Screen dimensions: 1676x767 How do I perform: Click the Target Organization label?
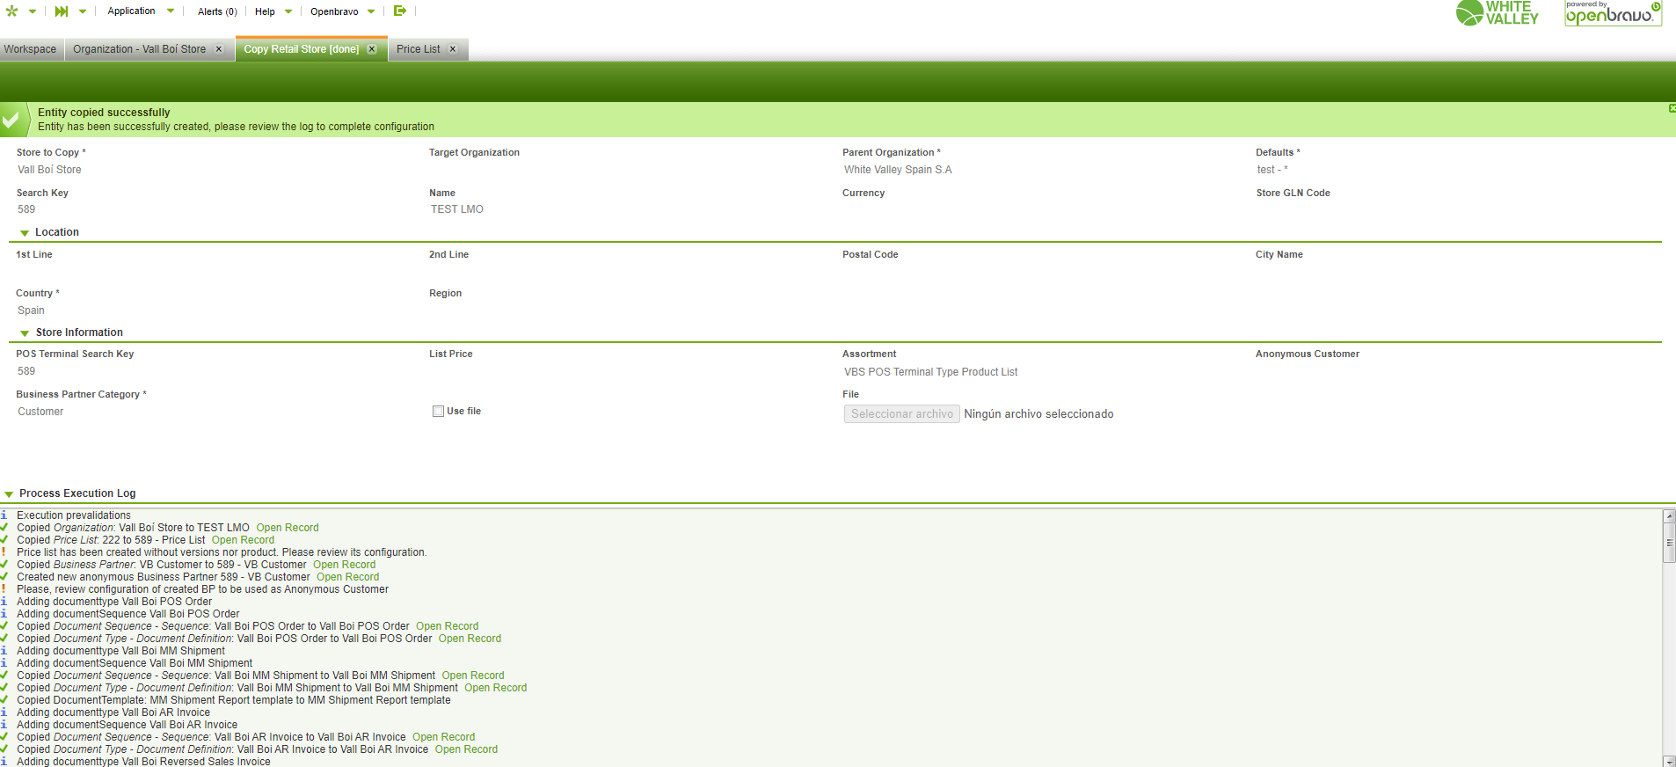click(x=474, y=152)
